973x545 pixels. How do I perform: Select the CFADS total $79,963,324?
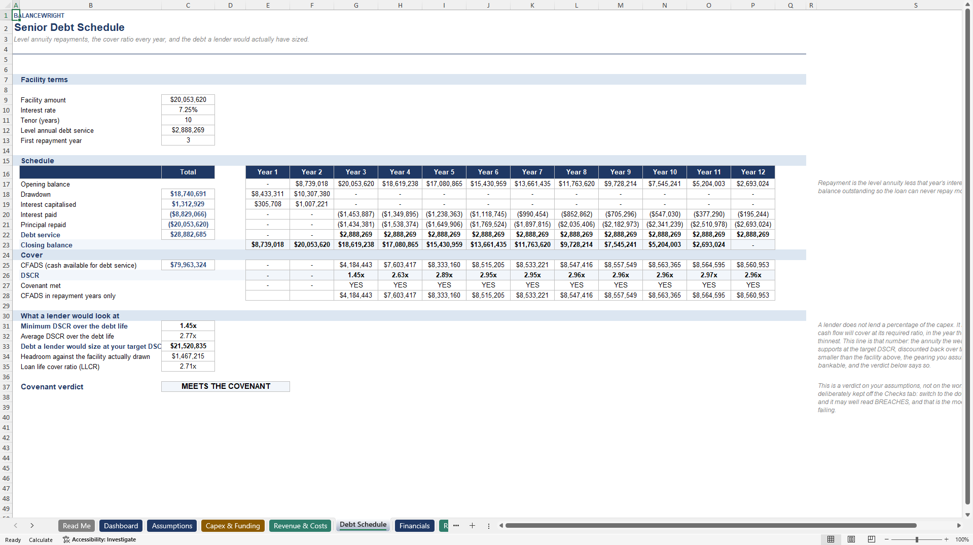click(x=188, y=265)
